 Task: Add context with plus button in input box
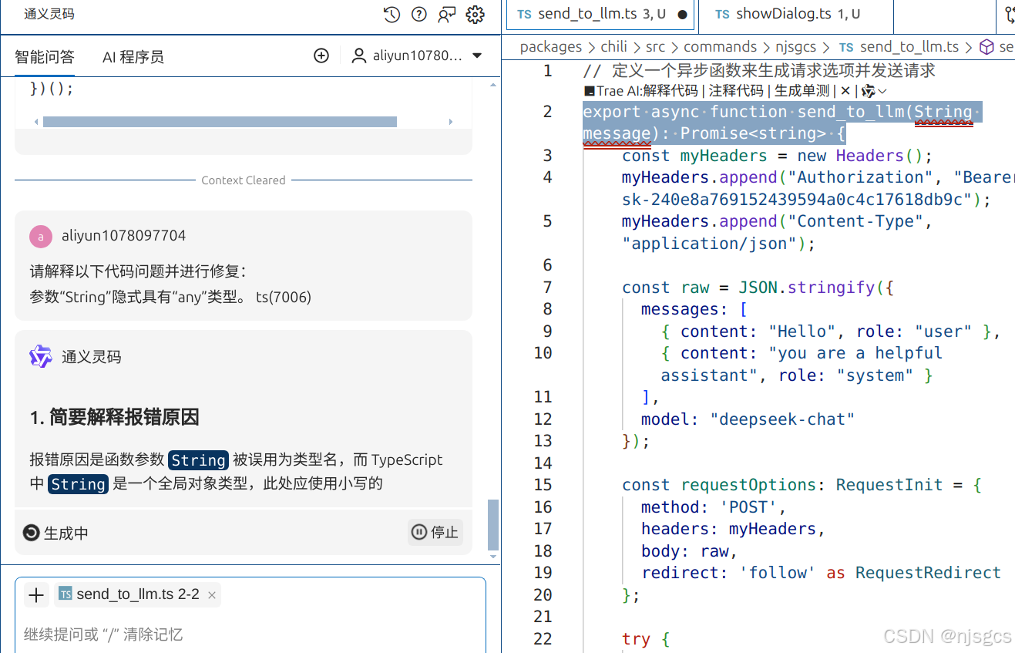pos(36,594)
